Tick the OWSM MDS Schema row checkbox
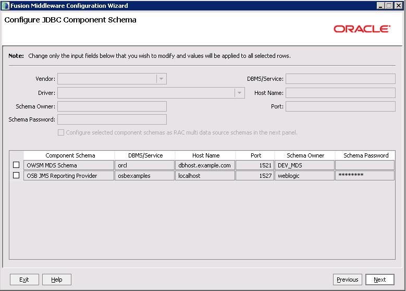Viewport: 406px width, 291px height. [x=16, y=165]
